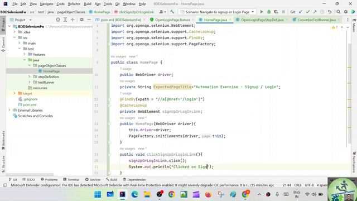The height and width of the screenshot is (201, 357).
Task: Open File Explorer from taskbar
Action: (x=147, y=194)
